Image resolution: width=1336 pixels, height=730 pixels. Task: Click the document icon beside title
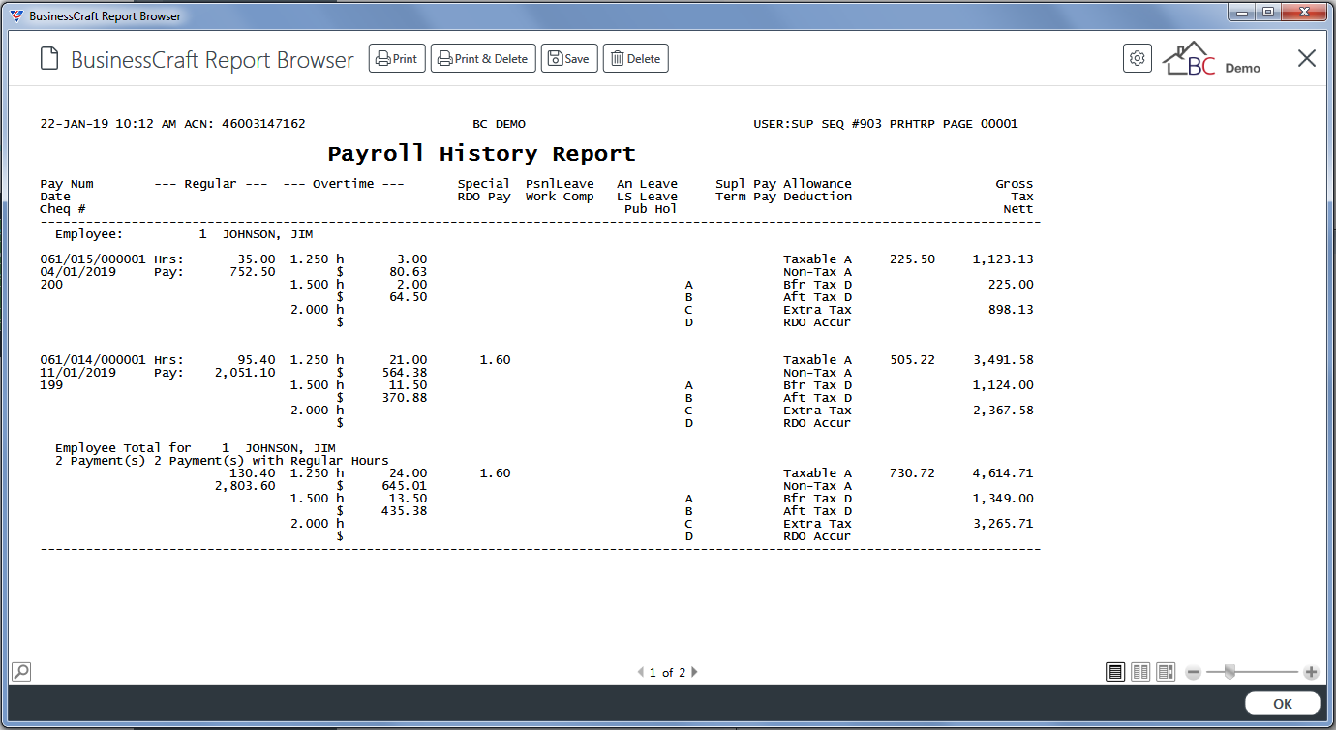pyautogui.click(x=48, y=59)
